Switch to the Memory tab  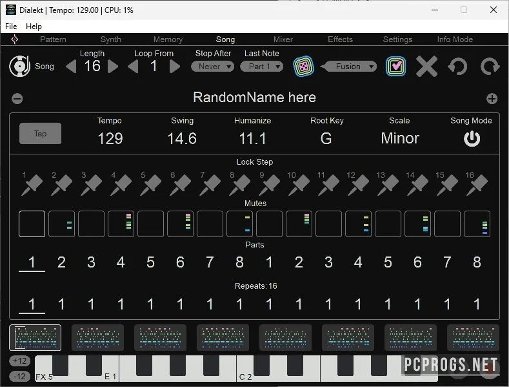tap(168, 39)
